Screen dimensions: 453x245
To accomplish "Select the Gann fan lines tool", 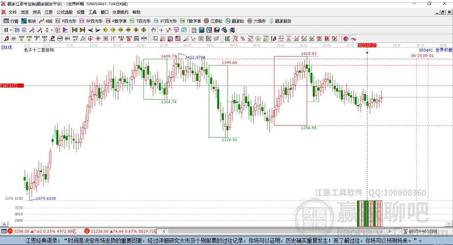I will coord(163,39).
